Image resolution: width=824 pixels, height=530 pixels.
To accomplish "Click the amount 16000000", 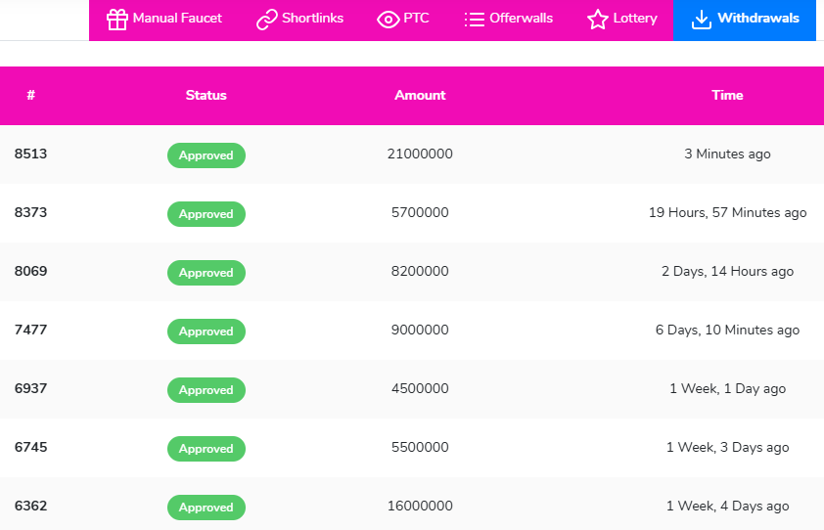I will coord(420,507).
